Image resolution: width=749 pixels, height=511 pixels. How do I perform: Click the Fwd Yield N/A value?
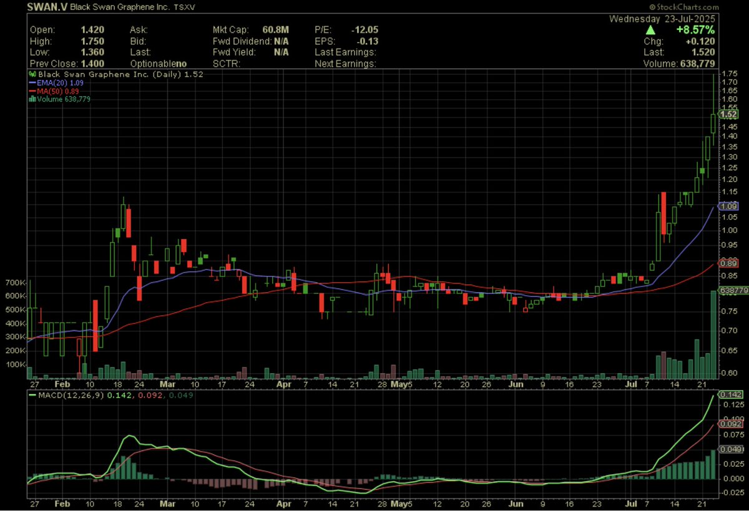tap(281, 52)
